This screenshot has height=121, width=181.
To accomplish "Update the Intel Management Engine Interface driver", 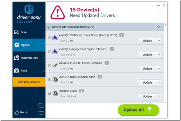I will point(147,54).
